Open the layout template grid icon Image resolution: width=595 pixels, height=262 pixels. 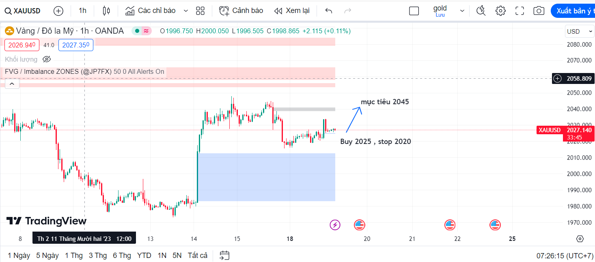click(200, 11)
